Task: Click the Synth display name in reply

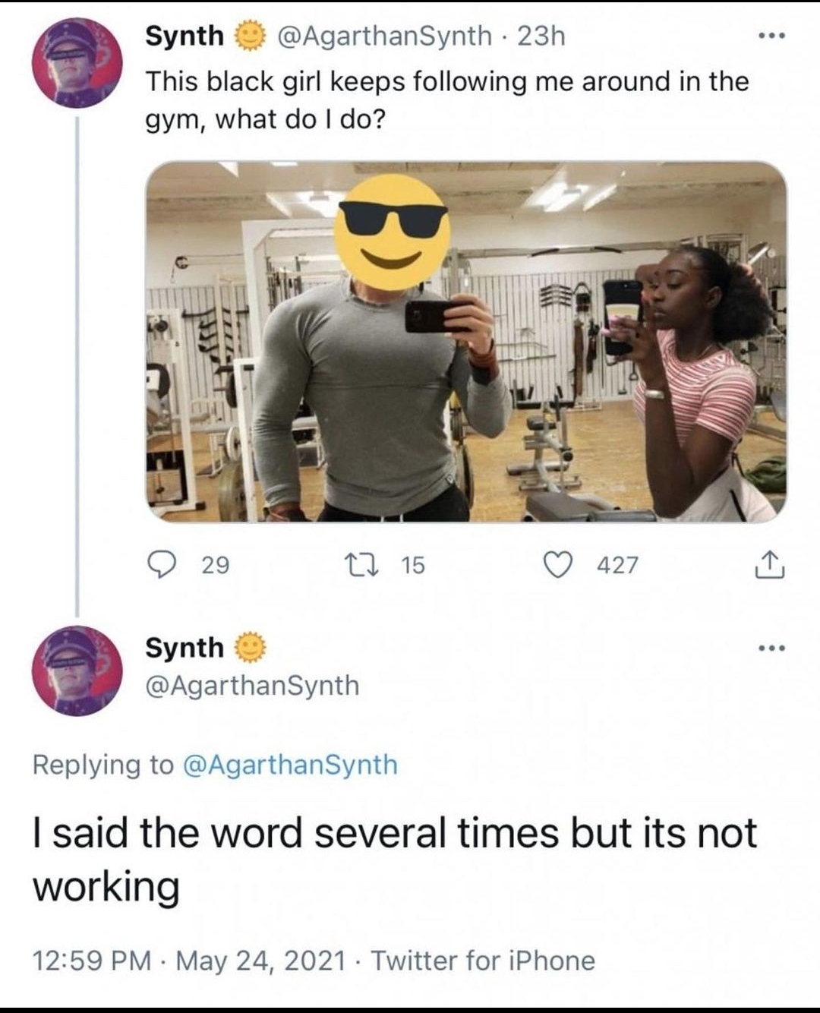Action: point(184,648)
